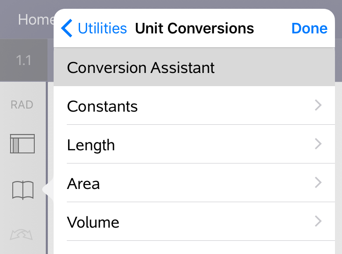Tap the popover pointer beside book icon
The height and width of the screenshot is (254, 342).
click(48, 190)
